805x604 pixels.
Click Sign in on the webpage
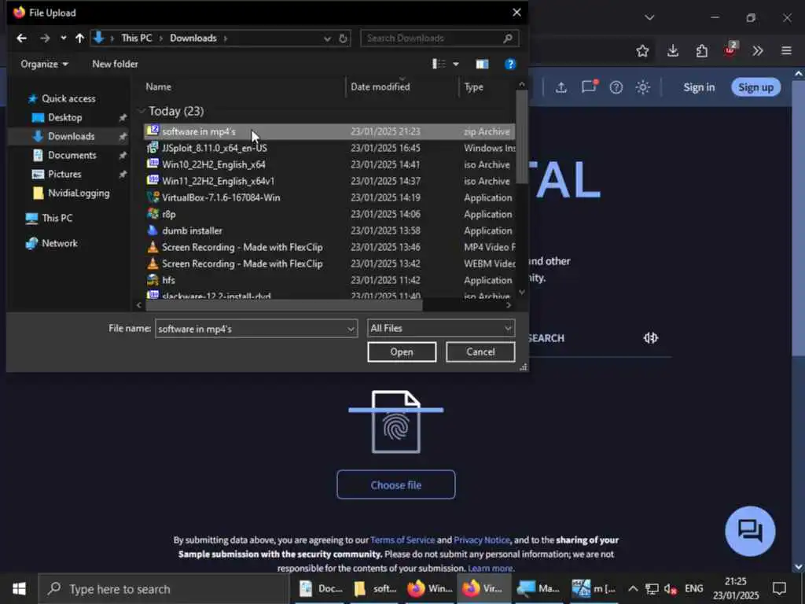pos(699,87)
